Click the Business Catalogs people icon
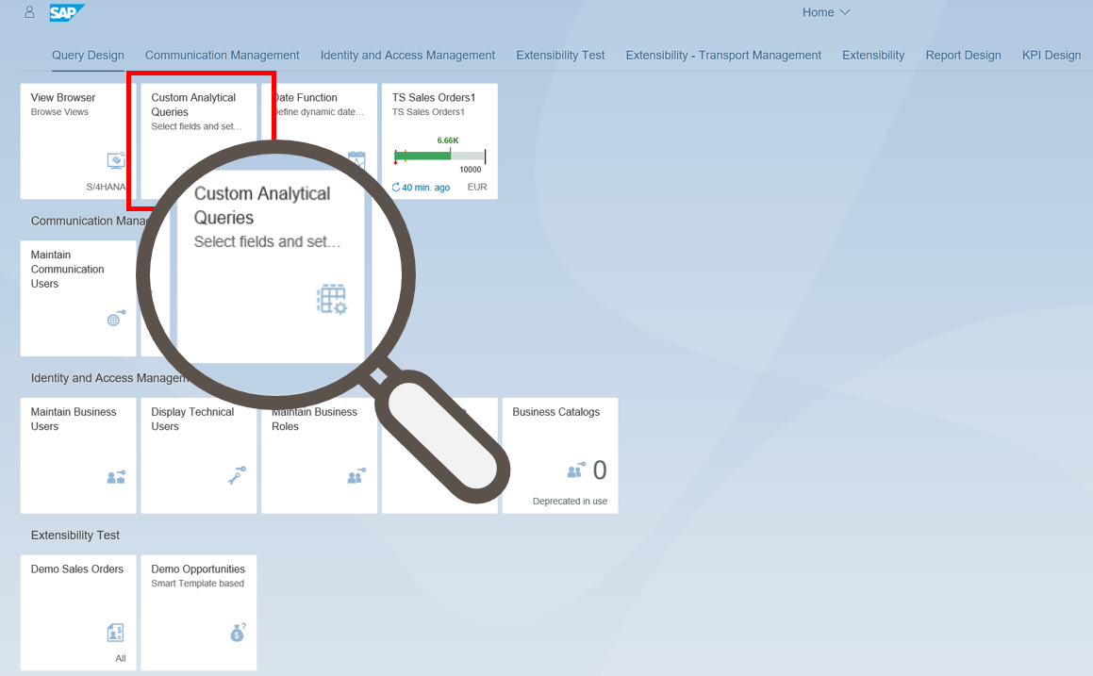This screenshot has width=1093, height=676. click(x=576, y=470)
